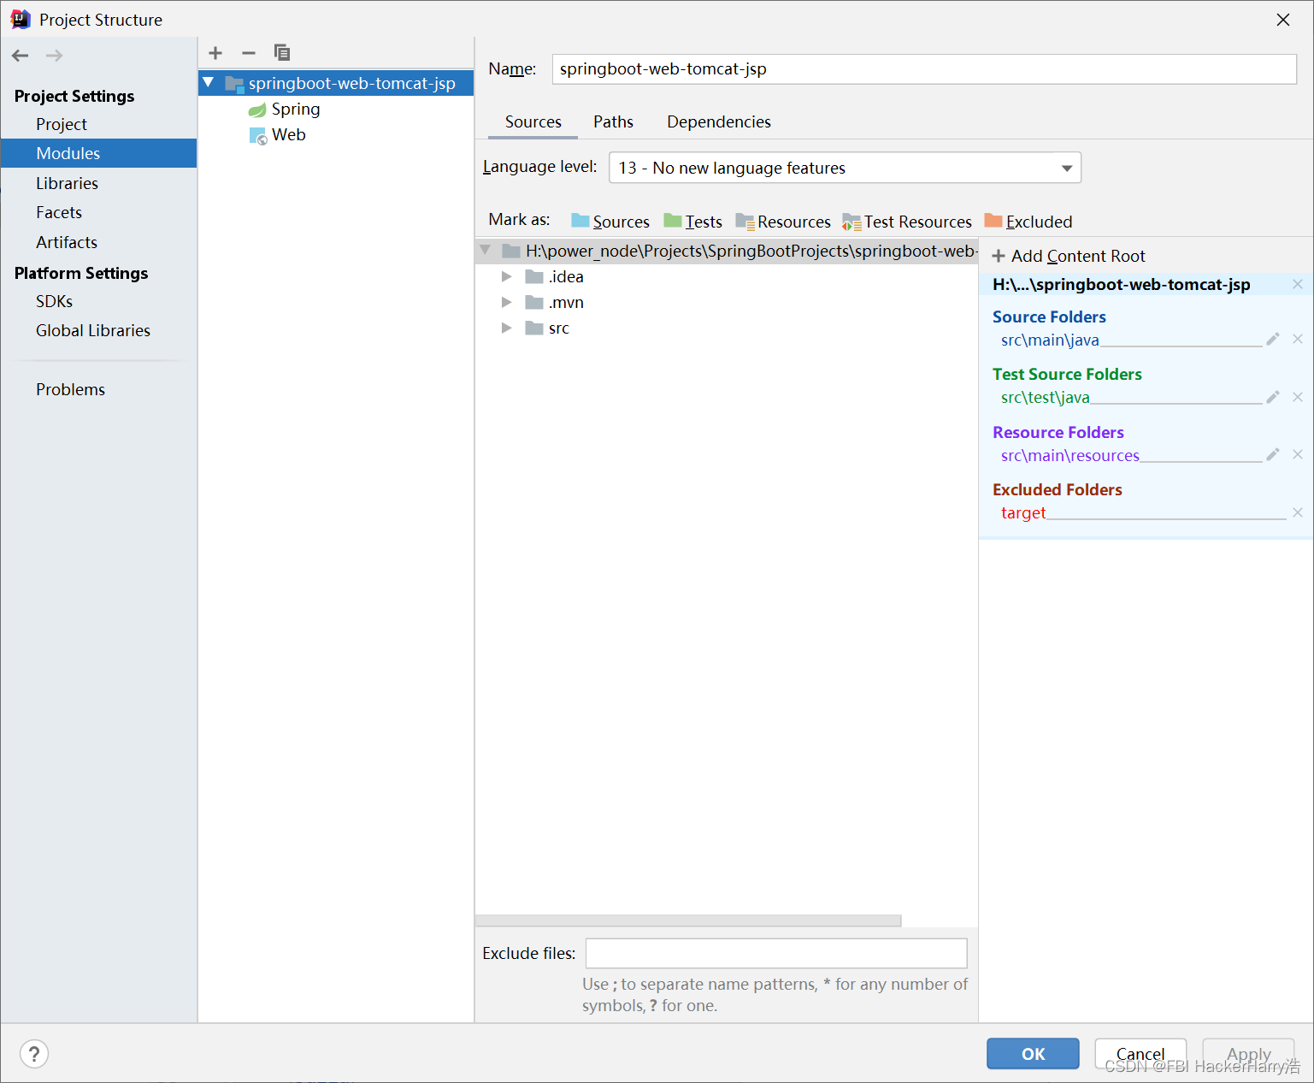This screenshot has width=1314, height=1083.
Task: Expand the .mvn folder
Action: (507, 302)
